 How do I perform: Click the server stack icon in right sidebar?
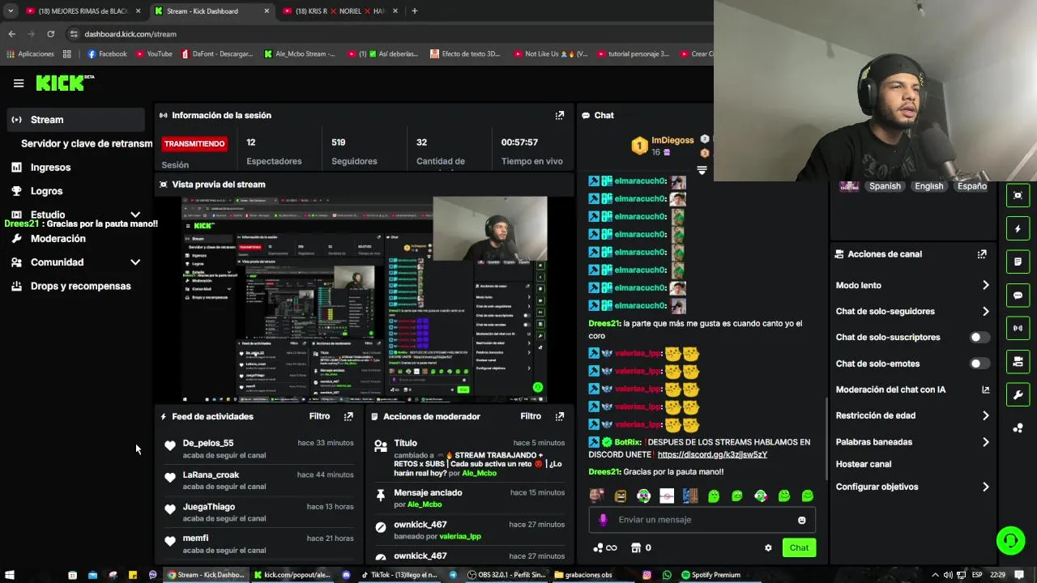click(x=1018, y=361)
